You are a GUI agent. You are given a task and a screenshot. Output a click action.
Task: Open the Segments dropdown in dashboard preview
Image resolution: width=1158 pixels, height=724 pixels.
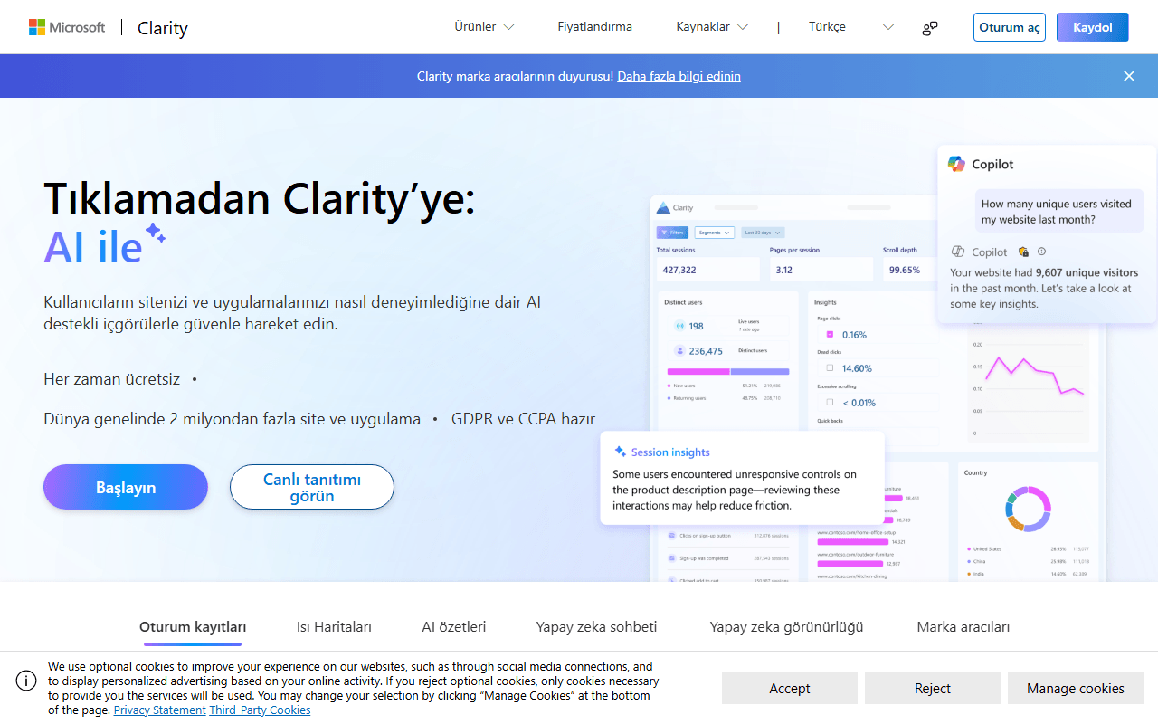point(715,233)
